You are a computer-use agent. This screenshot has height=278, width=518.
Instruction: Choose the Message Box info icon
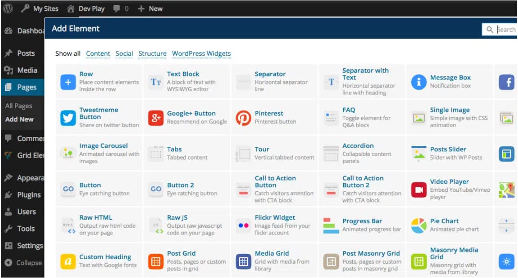pyautogui.click(x=419, y=82)
